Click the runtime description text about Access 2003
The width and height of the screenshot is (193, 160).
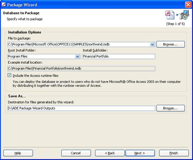point(96,84)
